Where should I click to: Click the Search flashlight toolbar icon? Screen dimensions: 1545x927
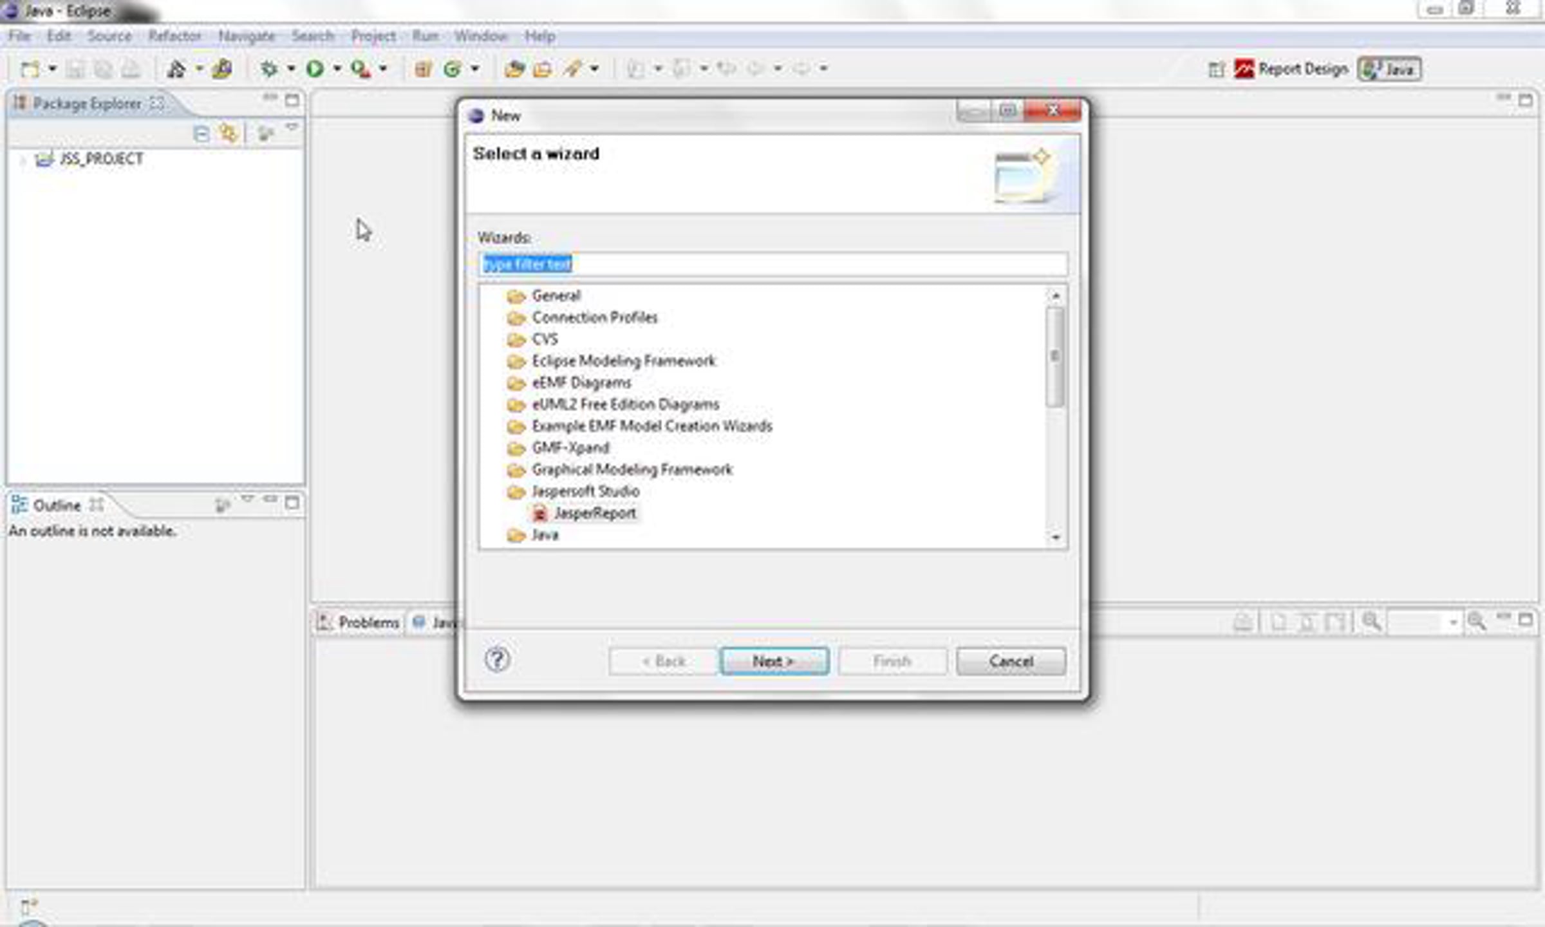pos(572,68)
